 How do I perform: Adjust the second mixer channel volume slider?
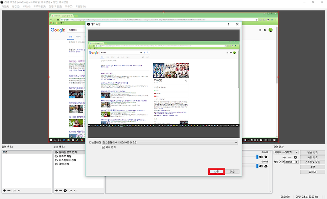tap(258, 166)
